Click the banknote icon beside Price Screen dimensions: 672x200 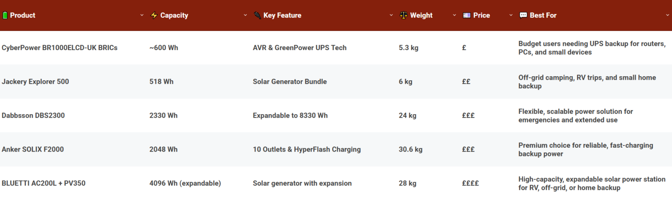[x=467, y=15]
